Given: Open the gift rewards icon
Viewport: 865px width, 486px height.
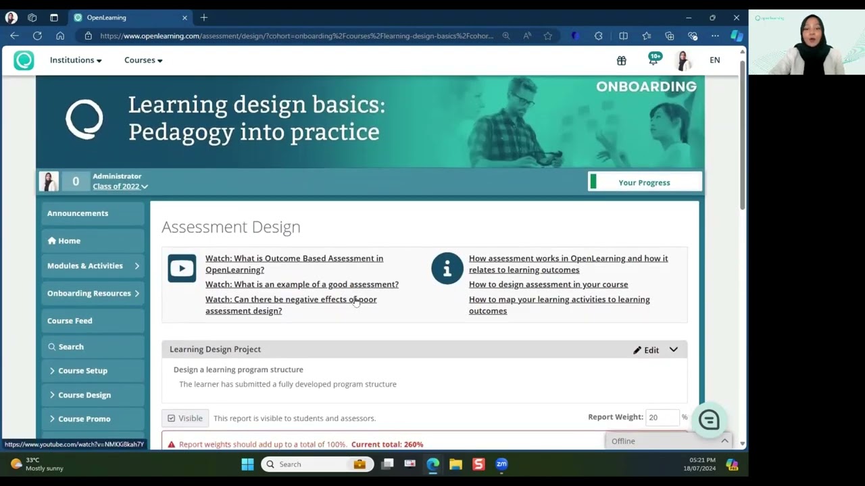Looking at the screenshot, I should (622, 60).
